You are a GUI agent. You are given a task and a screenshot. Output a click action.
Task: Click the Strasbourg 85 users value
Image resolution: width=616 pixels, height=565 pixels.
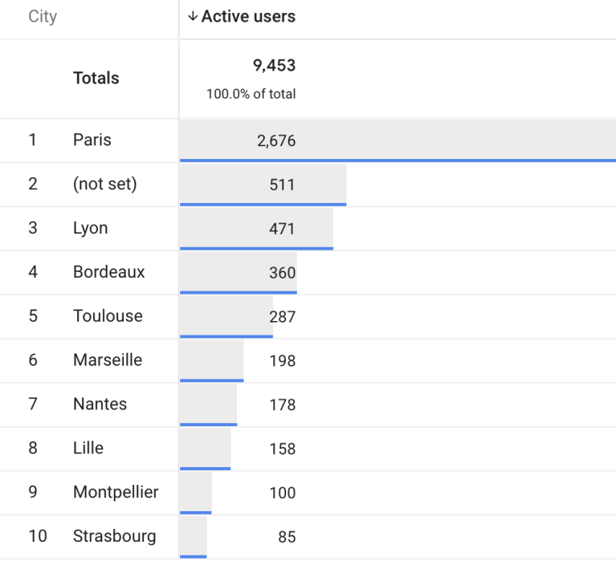tap(287, 537)
